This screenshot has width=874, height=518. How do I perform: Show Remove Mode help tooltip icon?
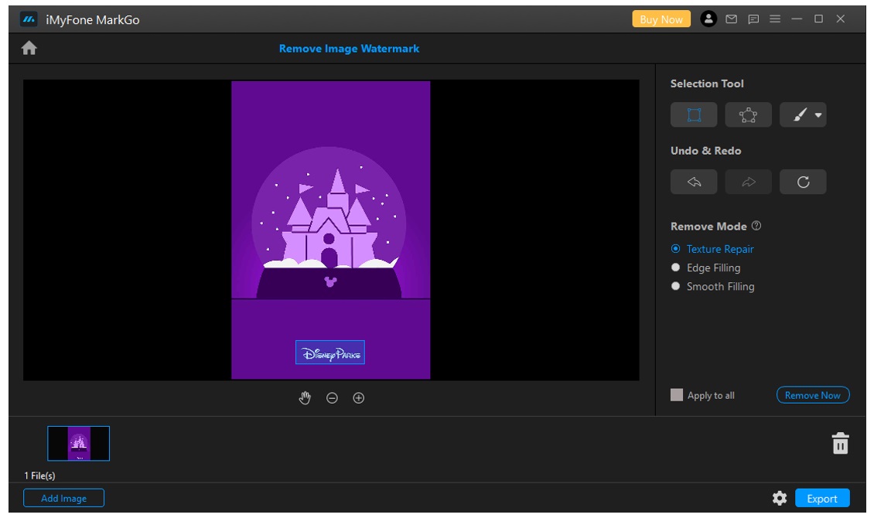[756, 226]
